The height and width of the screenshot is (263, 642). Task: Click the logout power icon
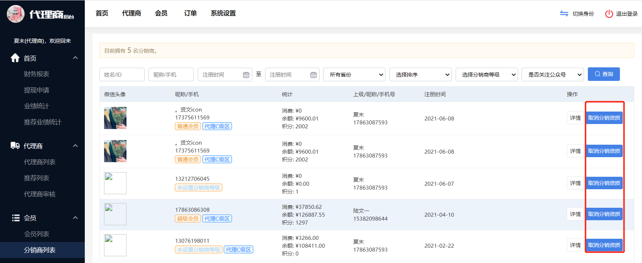coord(609,14)
